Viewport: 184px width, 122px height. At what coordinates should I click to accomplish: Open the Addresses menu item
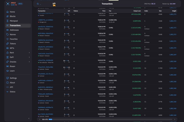point(18,30)
